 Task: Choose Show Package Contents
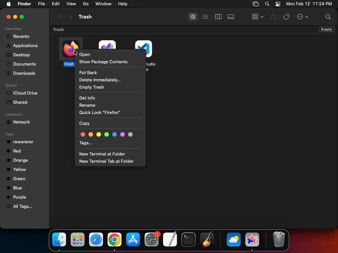(110, 62)
